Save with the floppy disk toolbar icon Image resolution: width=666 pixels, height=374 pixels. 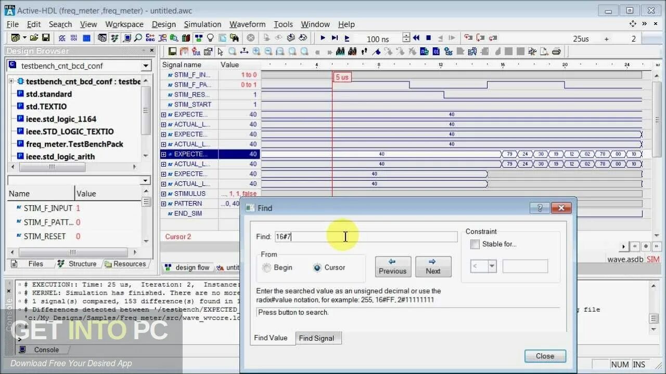pyautogui.click(x=46, y=38)
